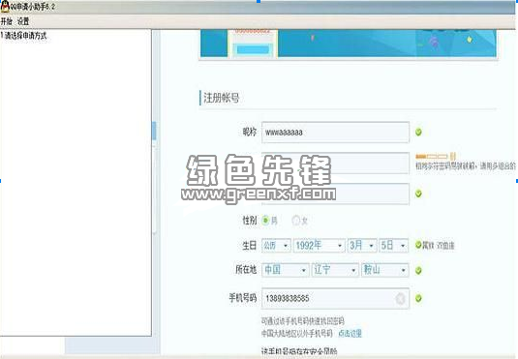This screenshot has height=359, width=518.
Task: Open the 辽宁 province dropdown
Action: tap(335, 270)
